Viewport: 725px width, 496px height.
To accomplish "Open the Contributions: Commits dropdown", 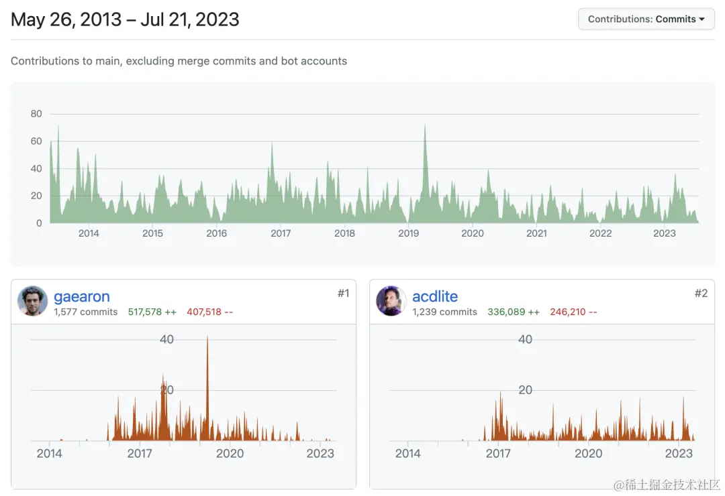I will tap(646, 19).
